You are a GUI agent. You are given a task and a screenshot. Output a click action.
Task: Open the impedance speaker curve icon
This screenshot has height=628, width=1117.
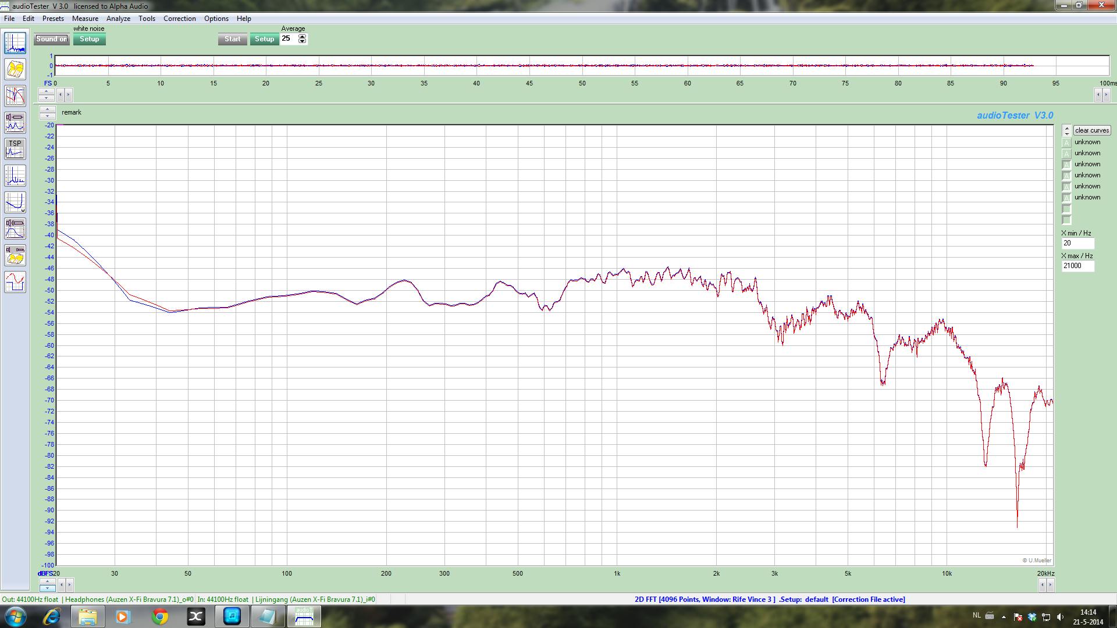pyautogui.click(x=15, y=123)
